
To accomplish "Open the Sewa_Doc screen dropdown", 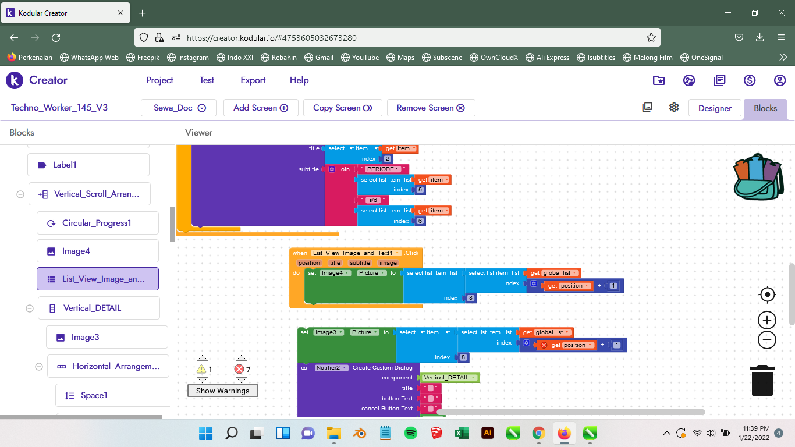I will tap(179, 108).
